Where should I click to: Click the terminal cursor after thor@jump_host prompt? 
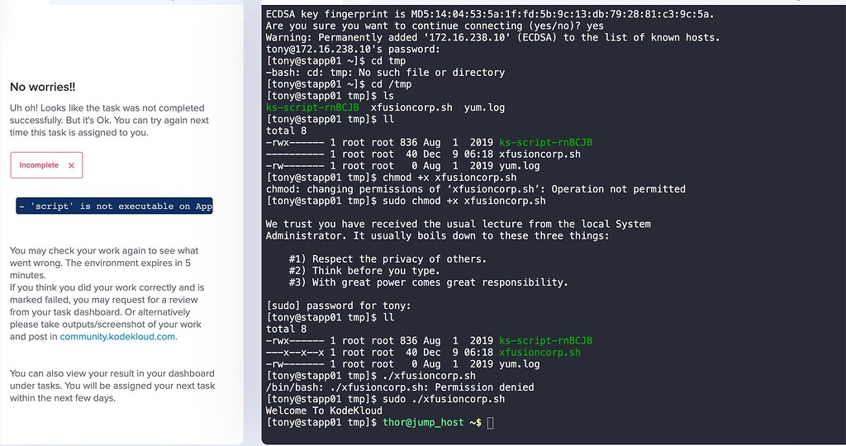[491, 423]
